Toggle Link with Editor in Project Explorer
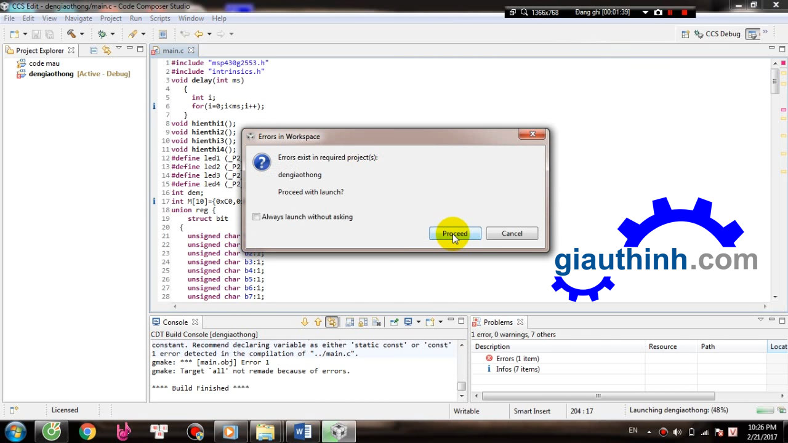This screenshot has width=788, height=443. [107, 50]
